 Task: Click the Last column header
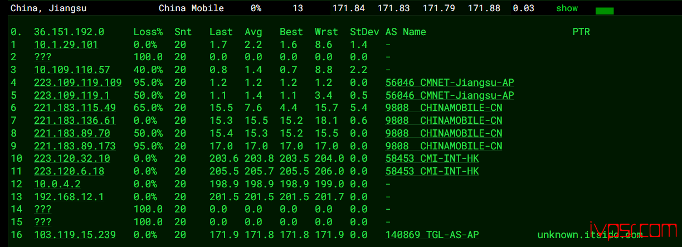pos(221,32)
